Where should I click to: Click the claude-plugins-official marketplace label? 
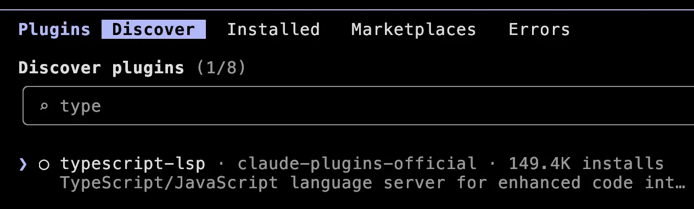point(357,164)
